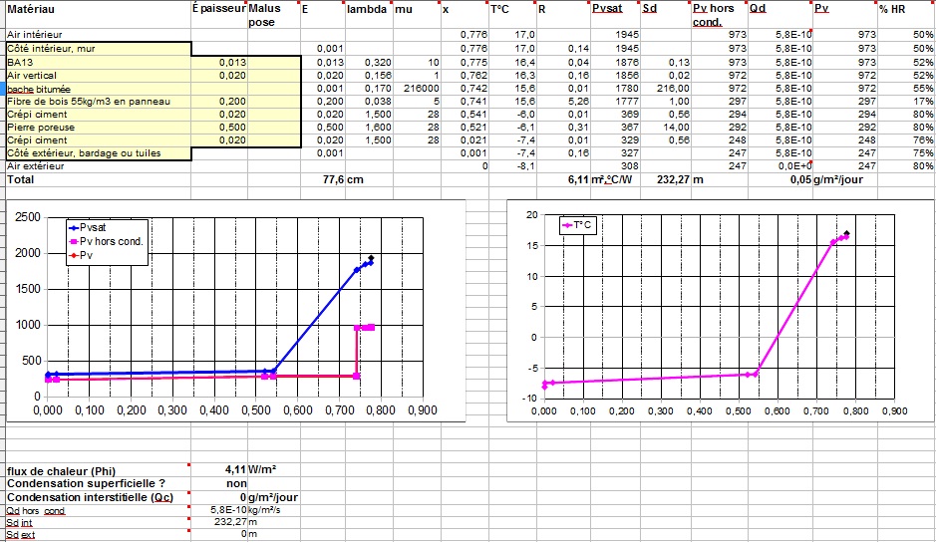
Task: Select Pierre poreuse thickness value 0,500
Action: [x=219, y=128]
